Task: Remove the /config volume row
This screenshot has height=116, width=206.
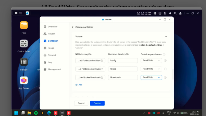Action: [165, 60]
